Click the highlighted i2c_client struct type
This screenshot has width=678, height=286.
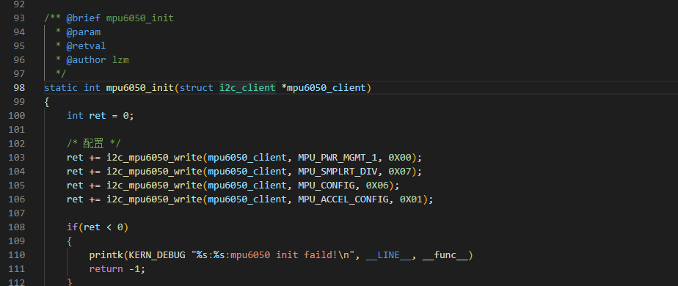[247, 88]
